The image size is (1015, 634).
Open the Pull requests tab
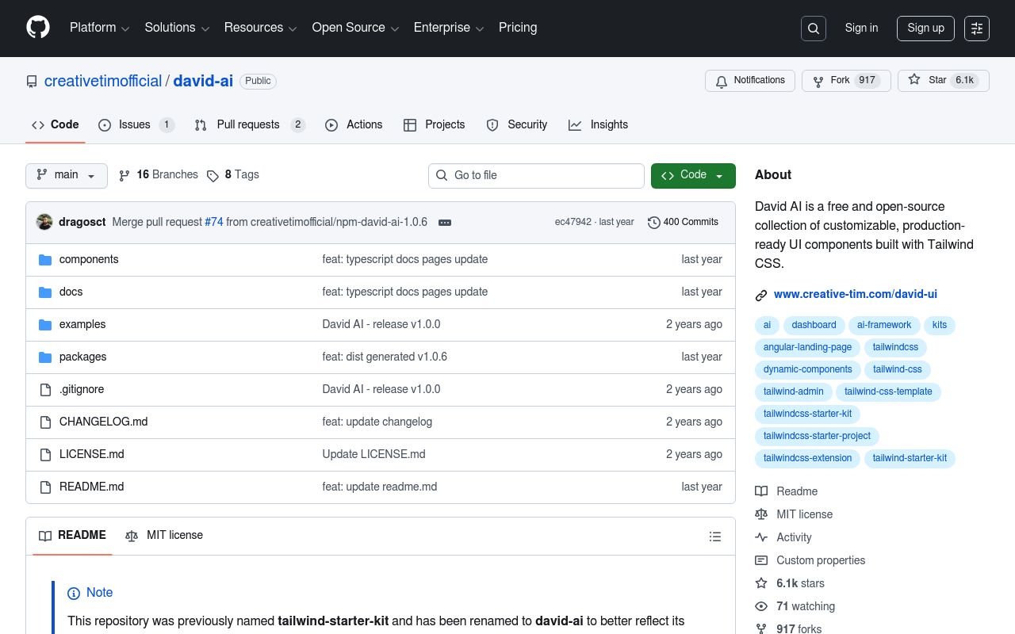[249, 125]
